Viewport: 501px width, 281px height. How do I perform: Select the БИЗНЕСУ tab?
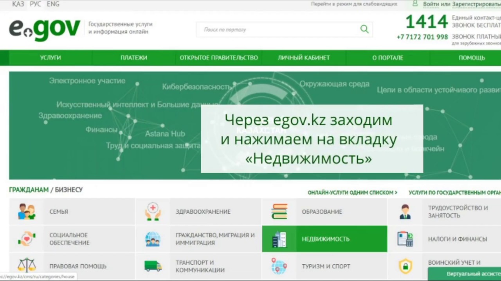point(68,190)
